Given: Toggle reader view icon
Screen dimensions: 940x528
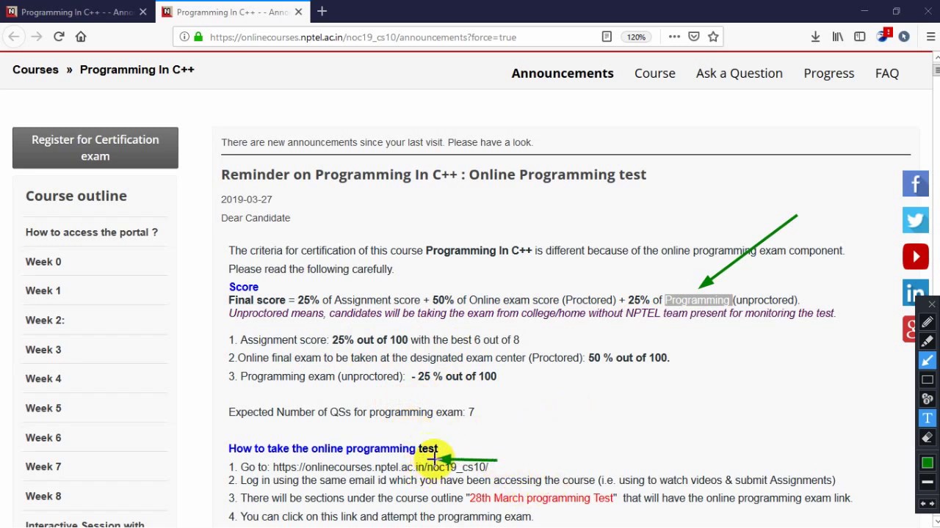Looking at the screenshot, I should (x=607, y=37).
